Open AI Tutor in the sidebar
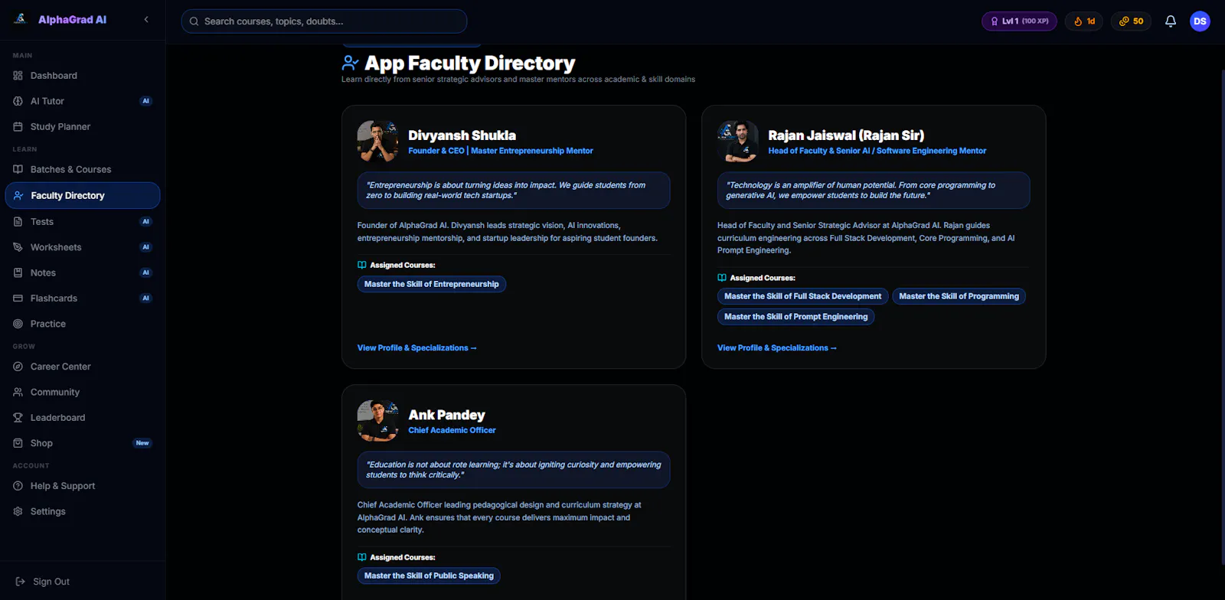 coord(83,101)
